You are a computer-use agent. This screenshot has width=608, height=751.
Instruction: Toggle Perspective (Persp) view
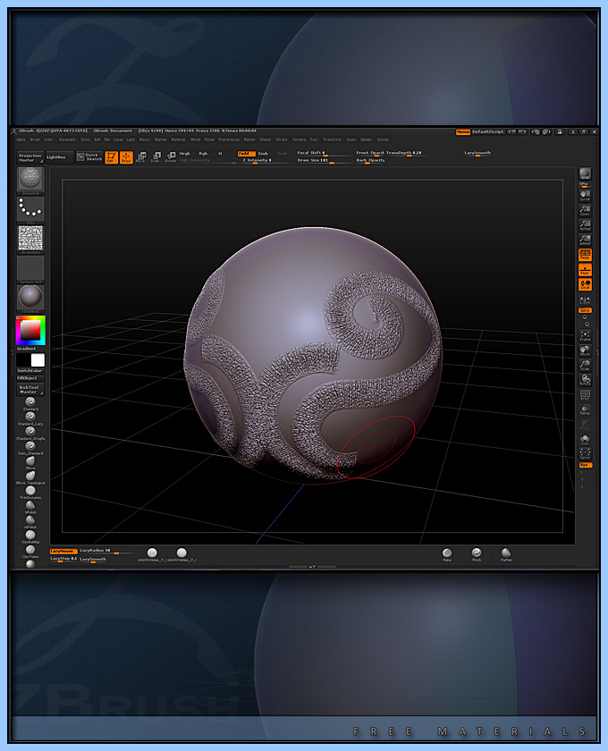pos(585,255)
